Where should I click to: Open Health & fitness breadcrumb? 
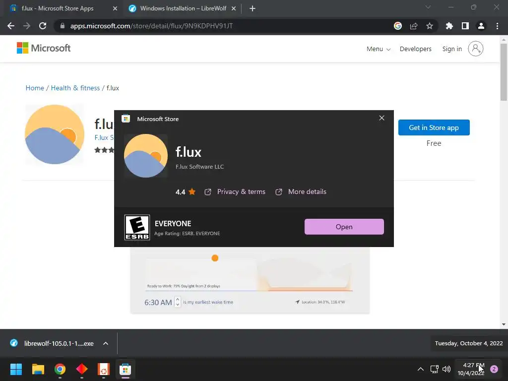[75, 88]
